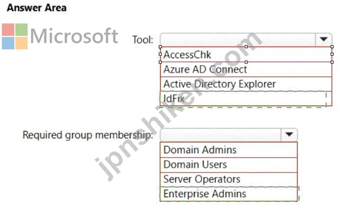Image resolution: width=361 pixels, height=205 pixels.
Task: Open the Tool dropdown arrow
Action: (x=324, y=40)
